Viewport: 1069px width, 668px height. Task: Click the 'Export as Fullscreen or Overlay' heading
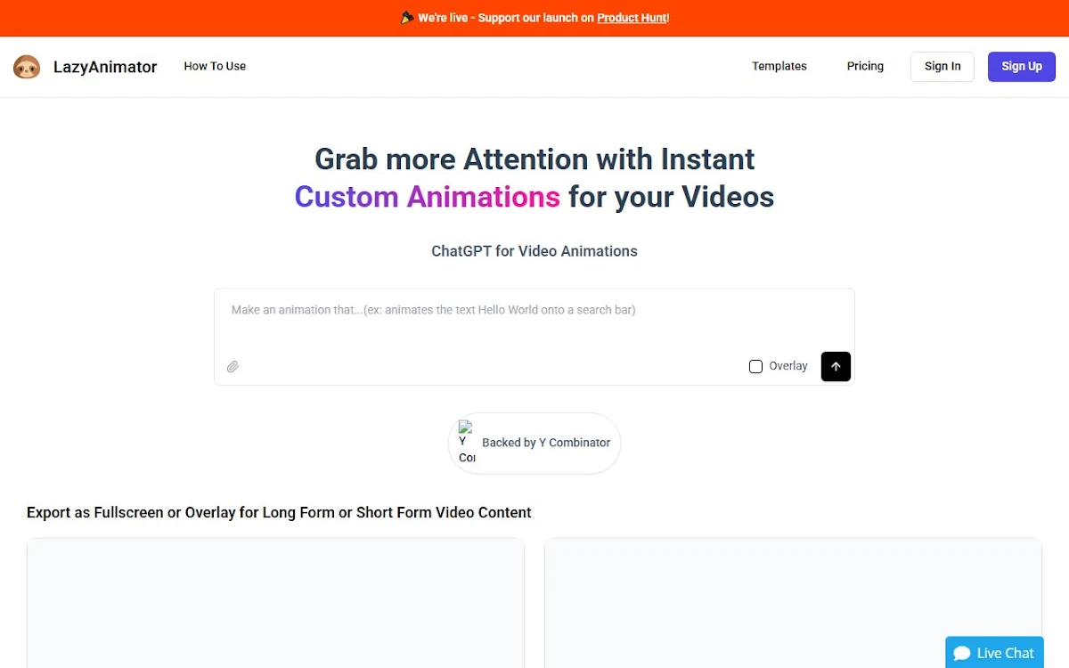click(x=279, y=512)
